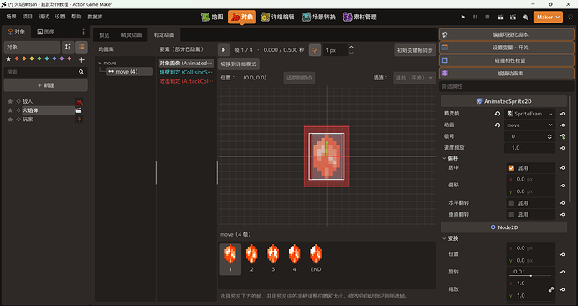The height and width of the screenshot is (306, 578).
Task: Open the 动画 move dropdown
Action: [x=529, y=125]
